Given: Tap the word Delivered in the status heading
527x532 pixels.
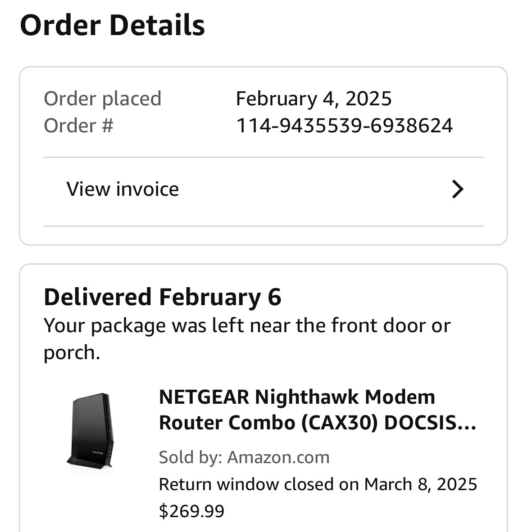Looking at the screenshot, I should [x=97, y=298].
